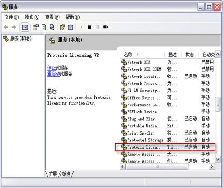
Task: Select the Protected Storage service
Action: point(168,140)
